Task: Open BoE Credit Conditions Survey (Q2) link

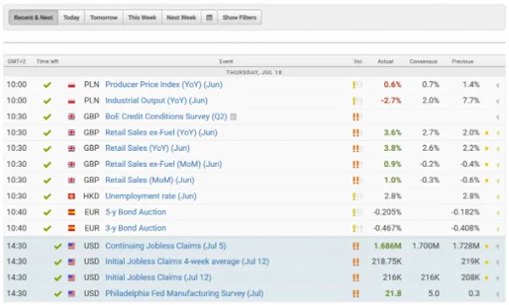Action: [166, 116]
